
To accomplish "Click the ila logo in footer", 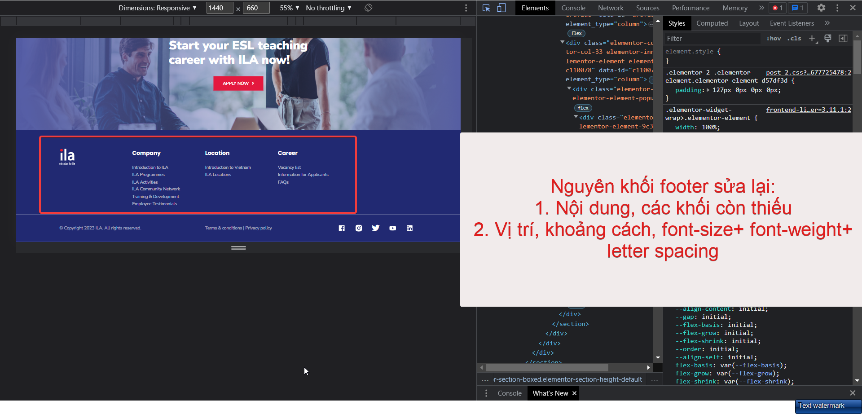I will 67,157.
